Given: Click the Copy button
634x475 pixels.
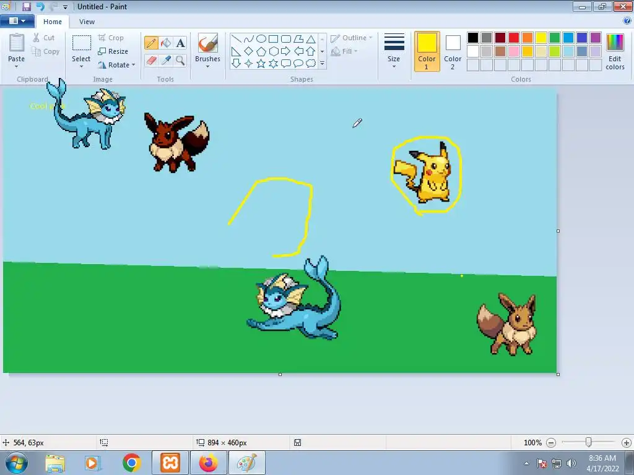Looking at the screenshot, I should pos(46,51).
